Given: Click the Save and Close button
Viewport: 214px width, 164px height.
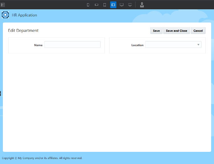Looking at the screenshot, I should coord(177,31).
